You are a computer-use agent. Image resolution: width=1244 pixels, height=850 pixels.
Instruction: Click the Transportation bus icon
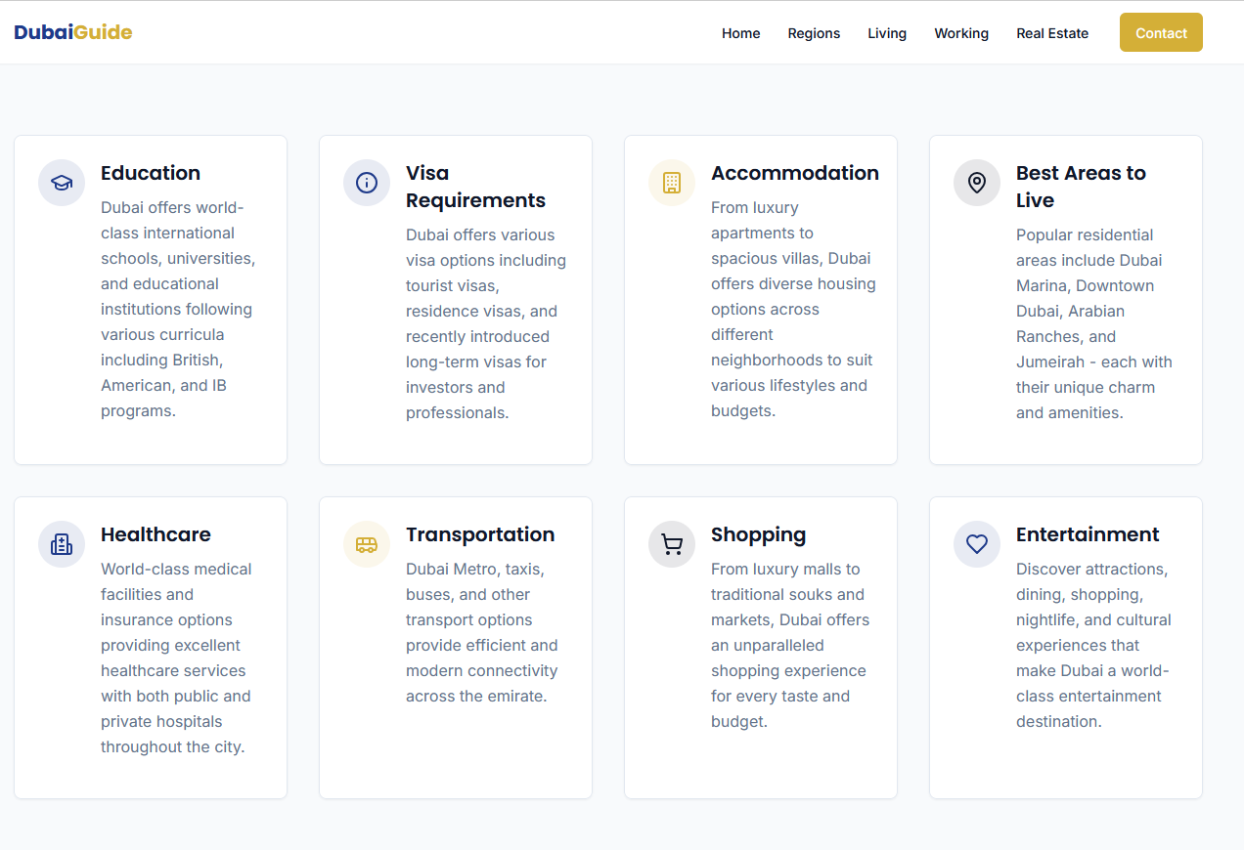click(x=367, y=544)
